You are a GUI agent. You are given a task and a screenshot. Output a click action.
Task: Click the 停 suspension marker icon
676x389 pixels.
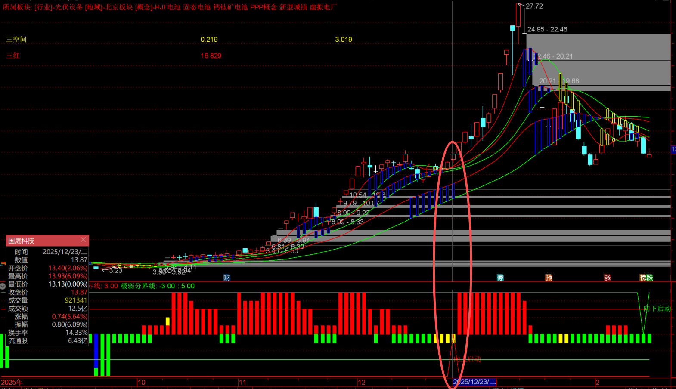coord(500,278)
